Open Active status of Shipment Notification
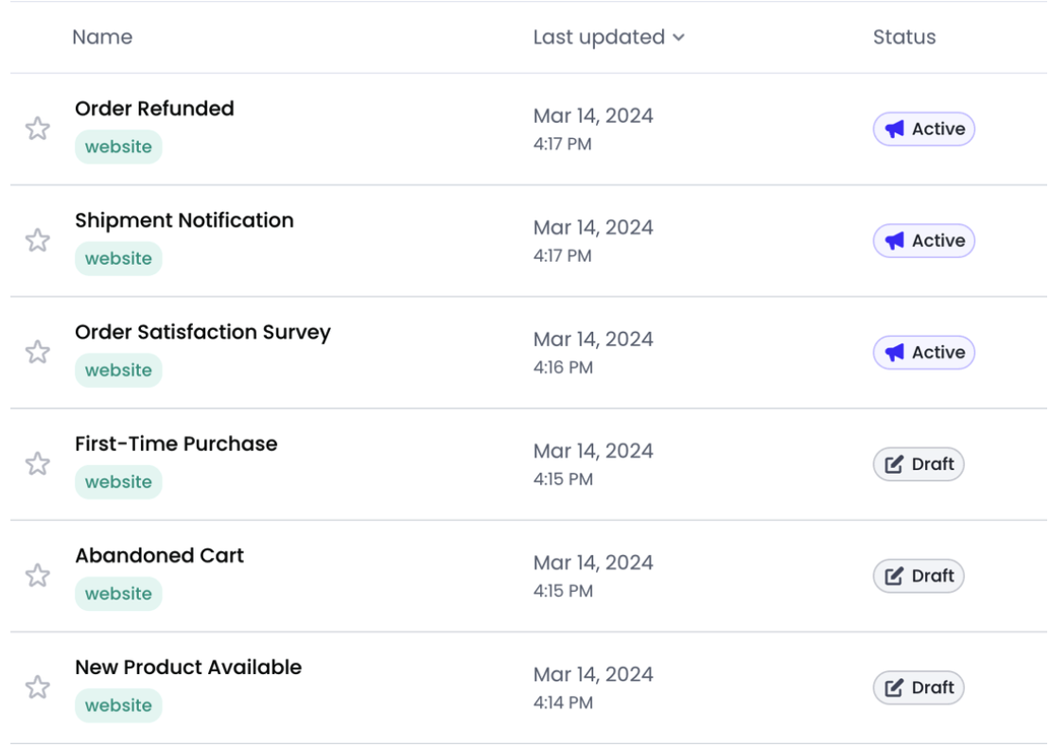Screen dimensions: 1050x747 [923, 240]
